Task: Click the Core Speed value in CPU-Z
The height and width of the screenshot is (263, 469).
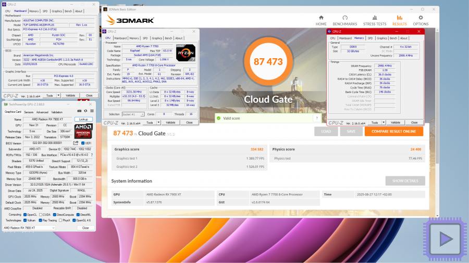Action: click(x=134, y=92)
